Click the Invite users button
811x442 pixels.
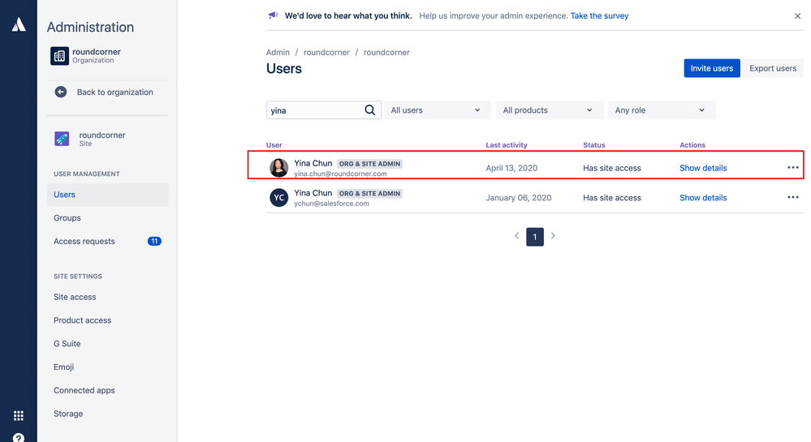[711, 68]
